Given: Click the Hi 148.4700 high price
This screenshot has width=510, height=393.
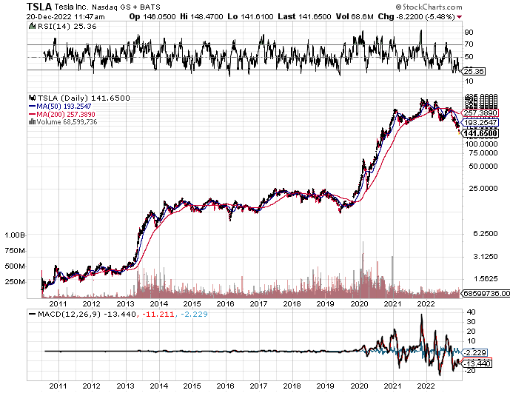Looking at the screenshot, I should click(x=201, y=16).
